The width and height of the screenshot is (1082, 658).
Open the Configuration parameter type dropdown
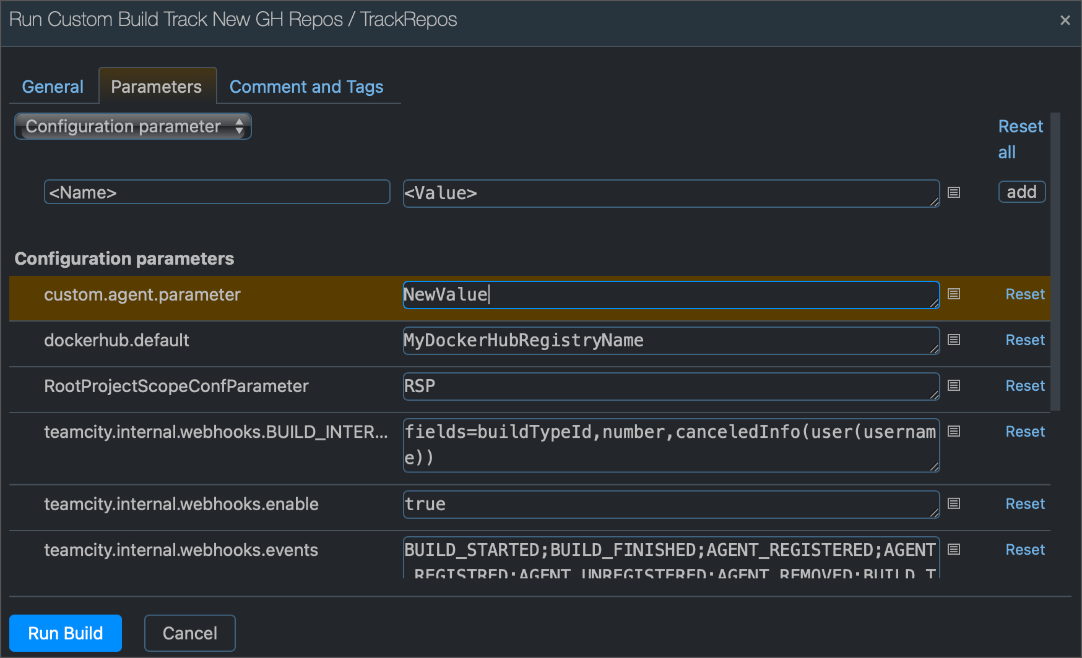point(124,126)
